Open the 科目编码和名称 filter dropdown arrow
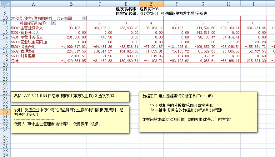Viewport: 275px width, 157px height. tap(53, 23)
